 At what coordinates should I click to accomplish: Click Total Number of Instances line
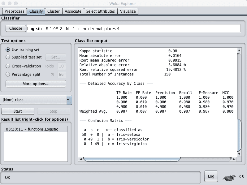click(x=125, y=74)
